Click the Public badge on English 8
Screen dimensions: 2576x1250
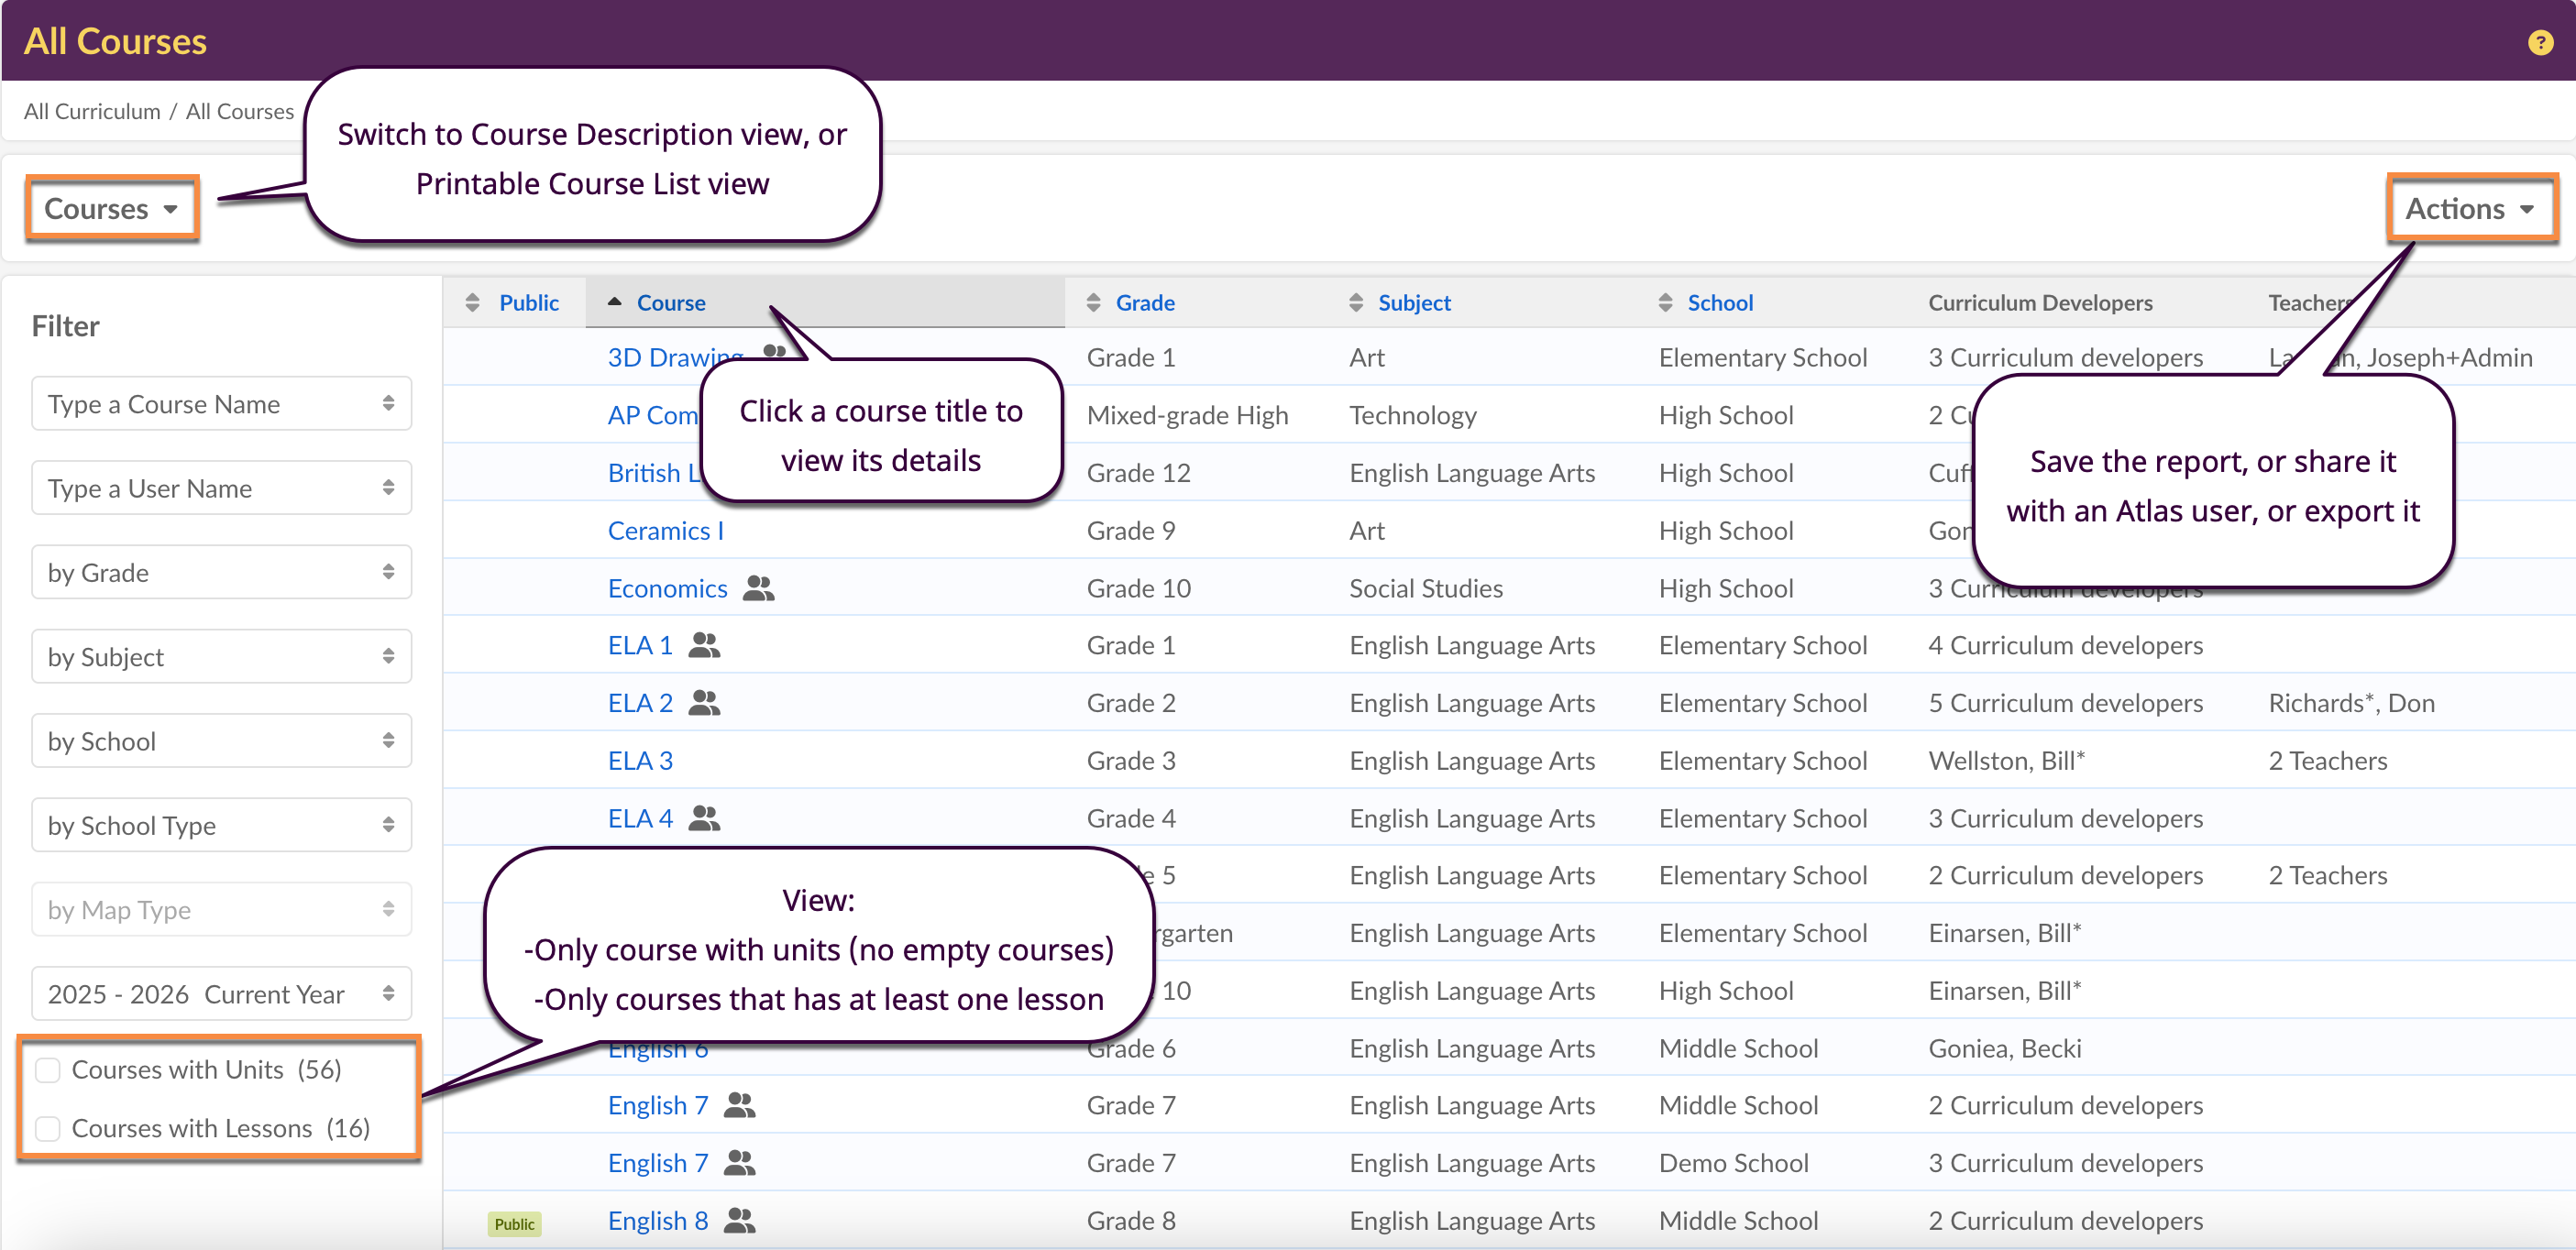(514, 1223)
